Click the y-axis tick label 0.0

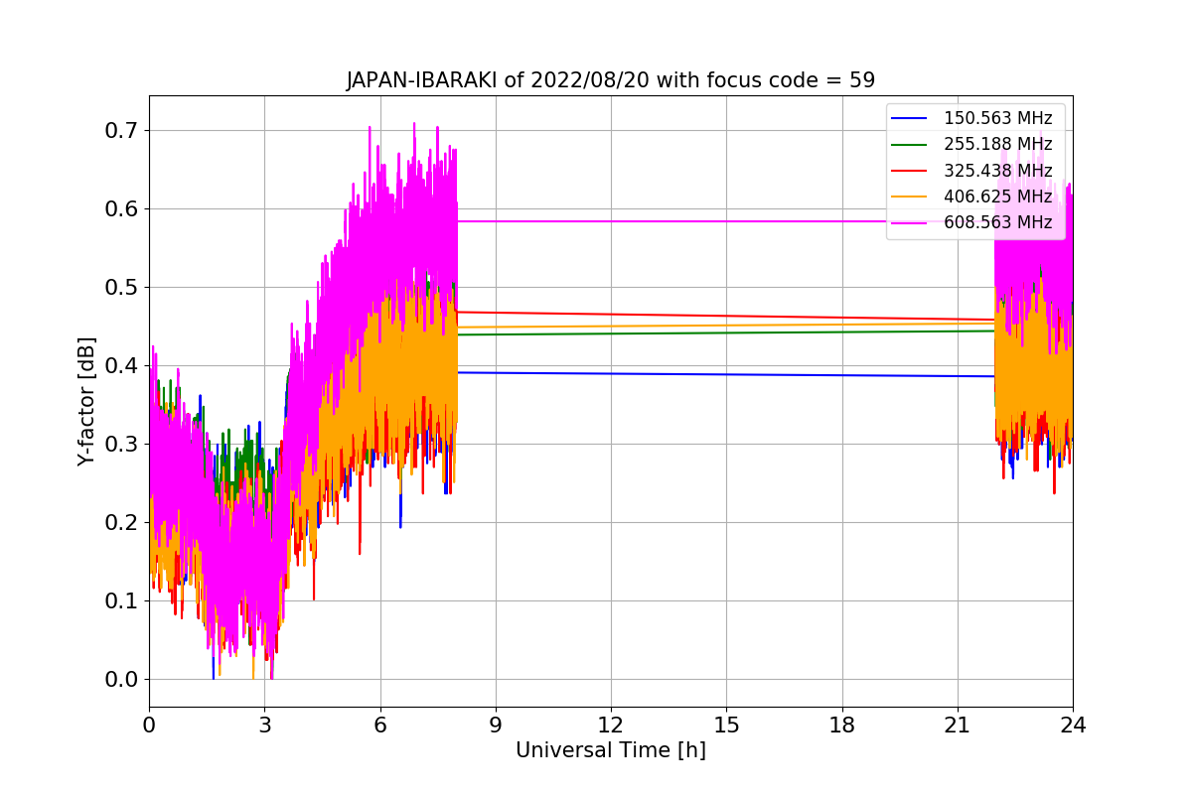click(x=121, y=680)
